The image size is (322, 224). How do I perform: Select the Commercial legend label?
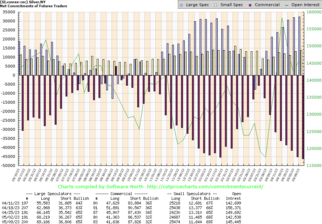pyautogui.click(x=267, y=5)
